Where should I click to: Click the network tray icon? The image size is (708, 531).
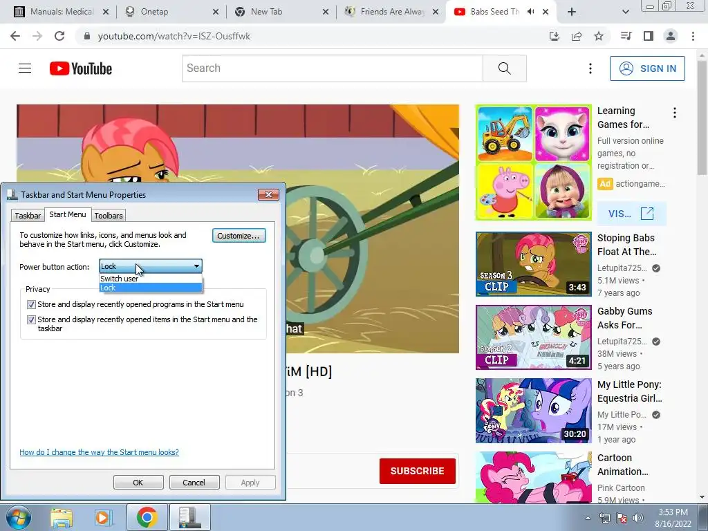coord(604,518)
